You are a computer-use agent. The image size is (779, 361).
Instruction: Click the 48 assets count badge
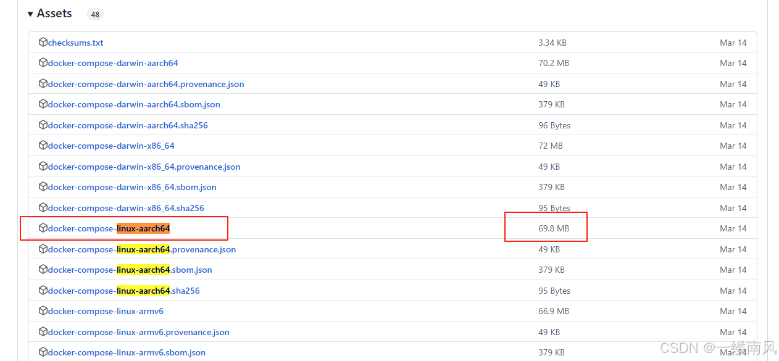[95, 14]
